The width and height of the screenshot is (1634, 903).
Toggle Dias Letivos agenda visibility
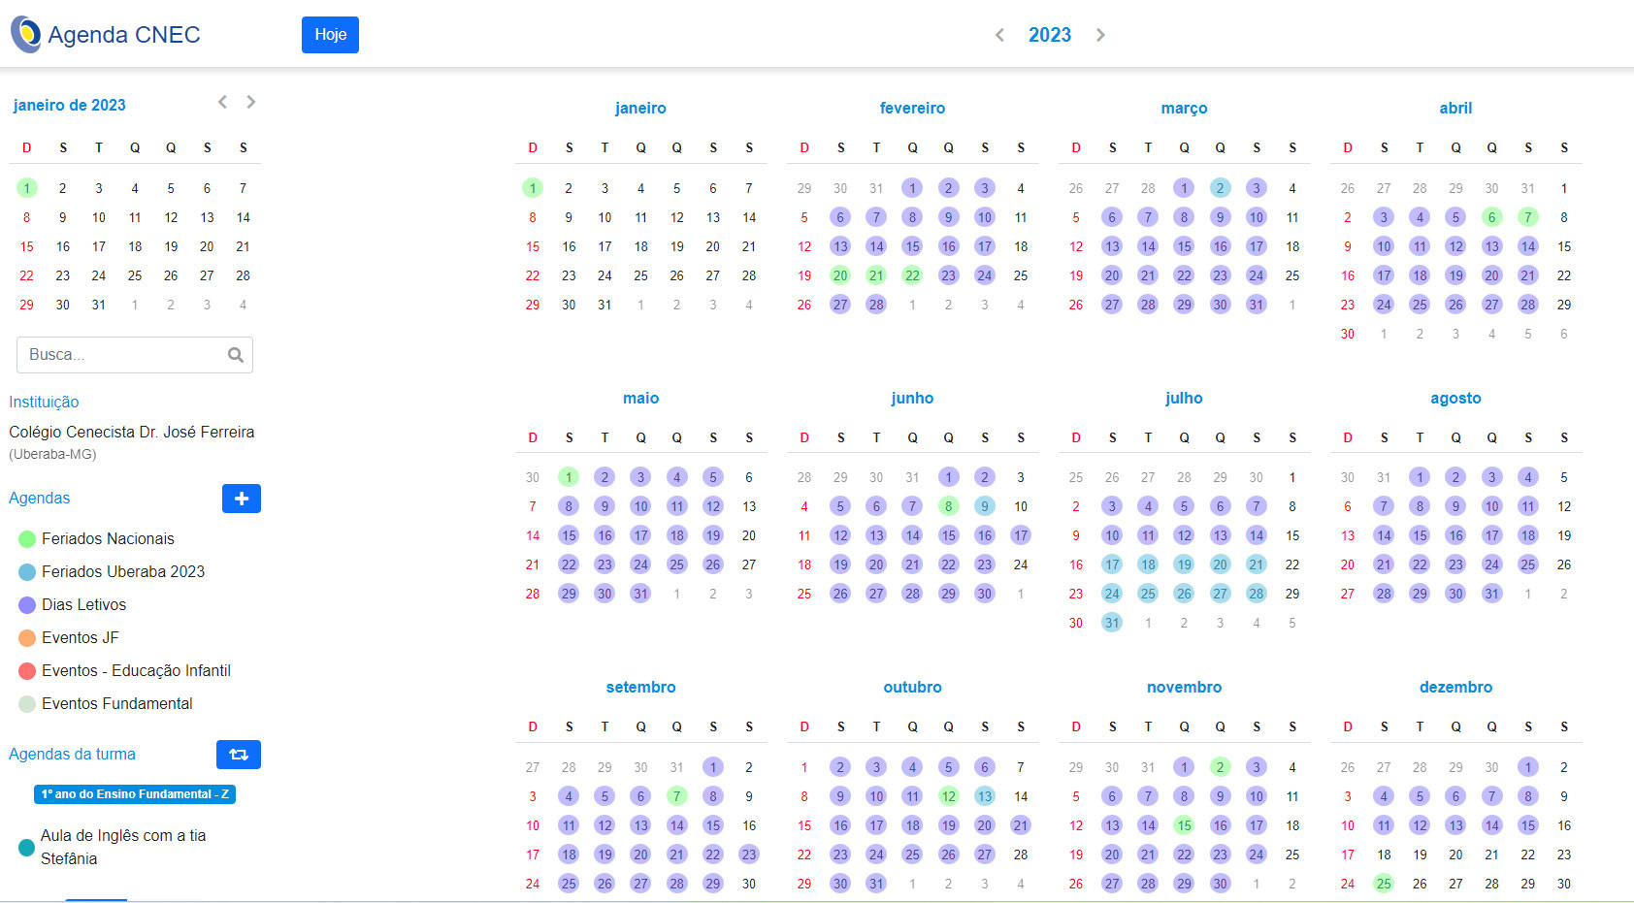coord(83,605)
